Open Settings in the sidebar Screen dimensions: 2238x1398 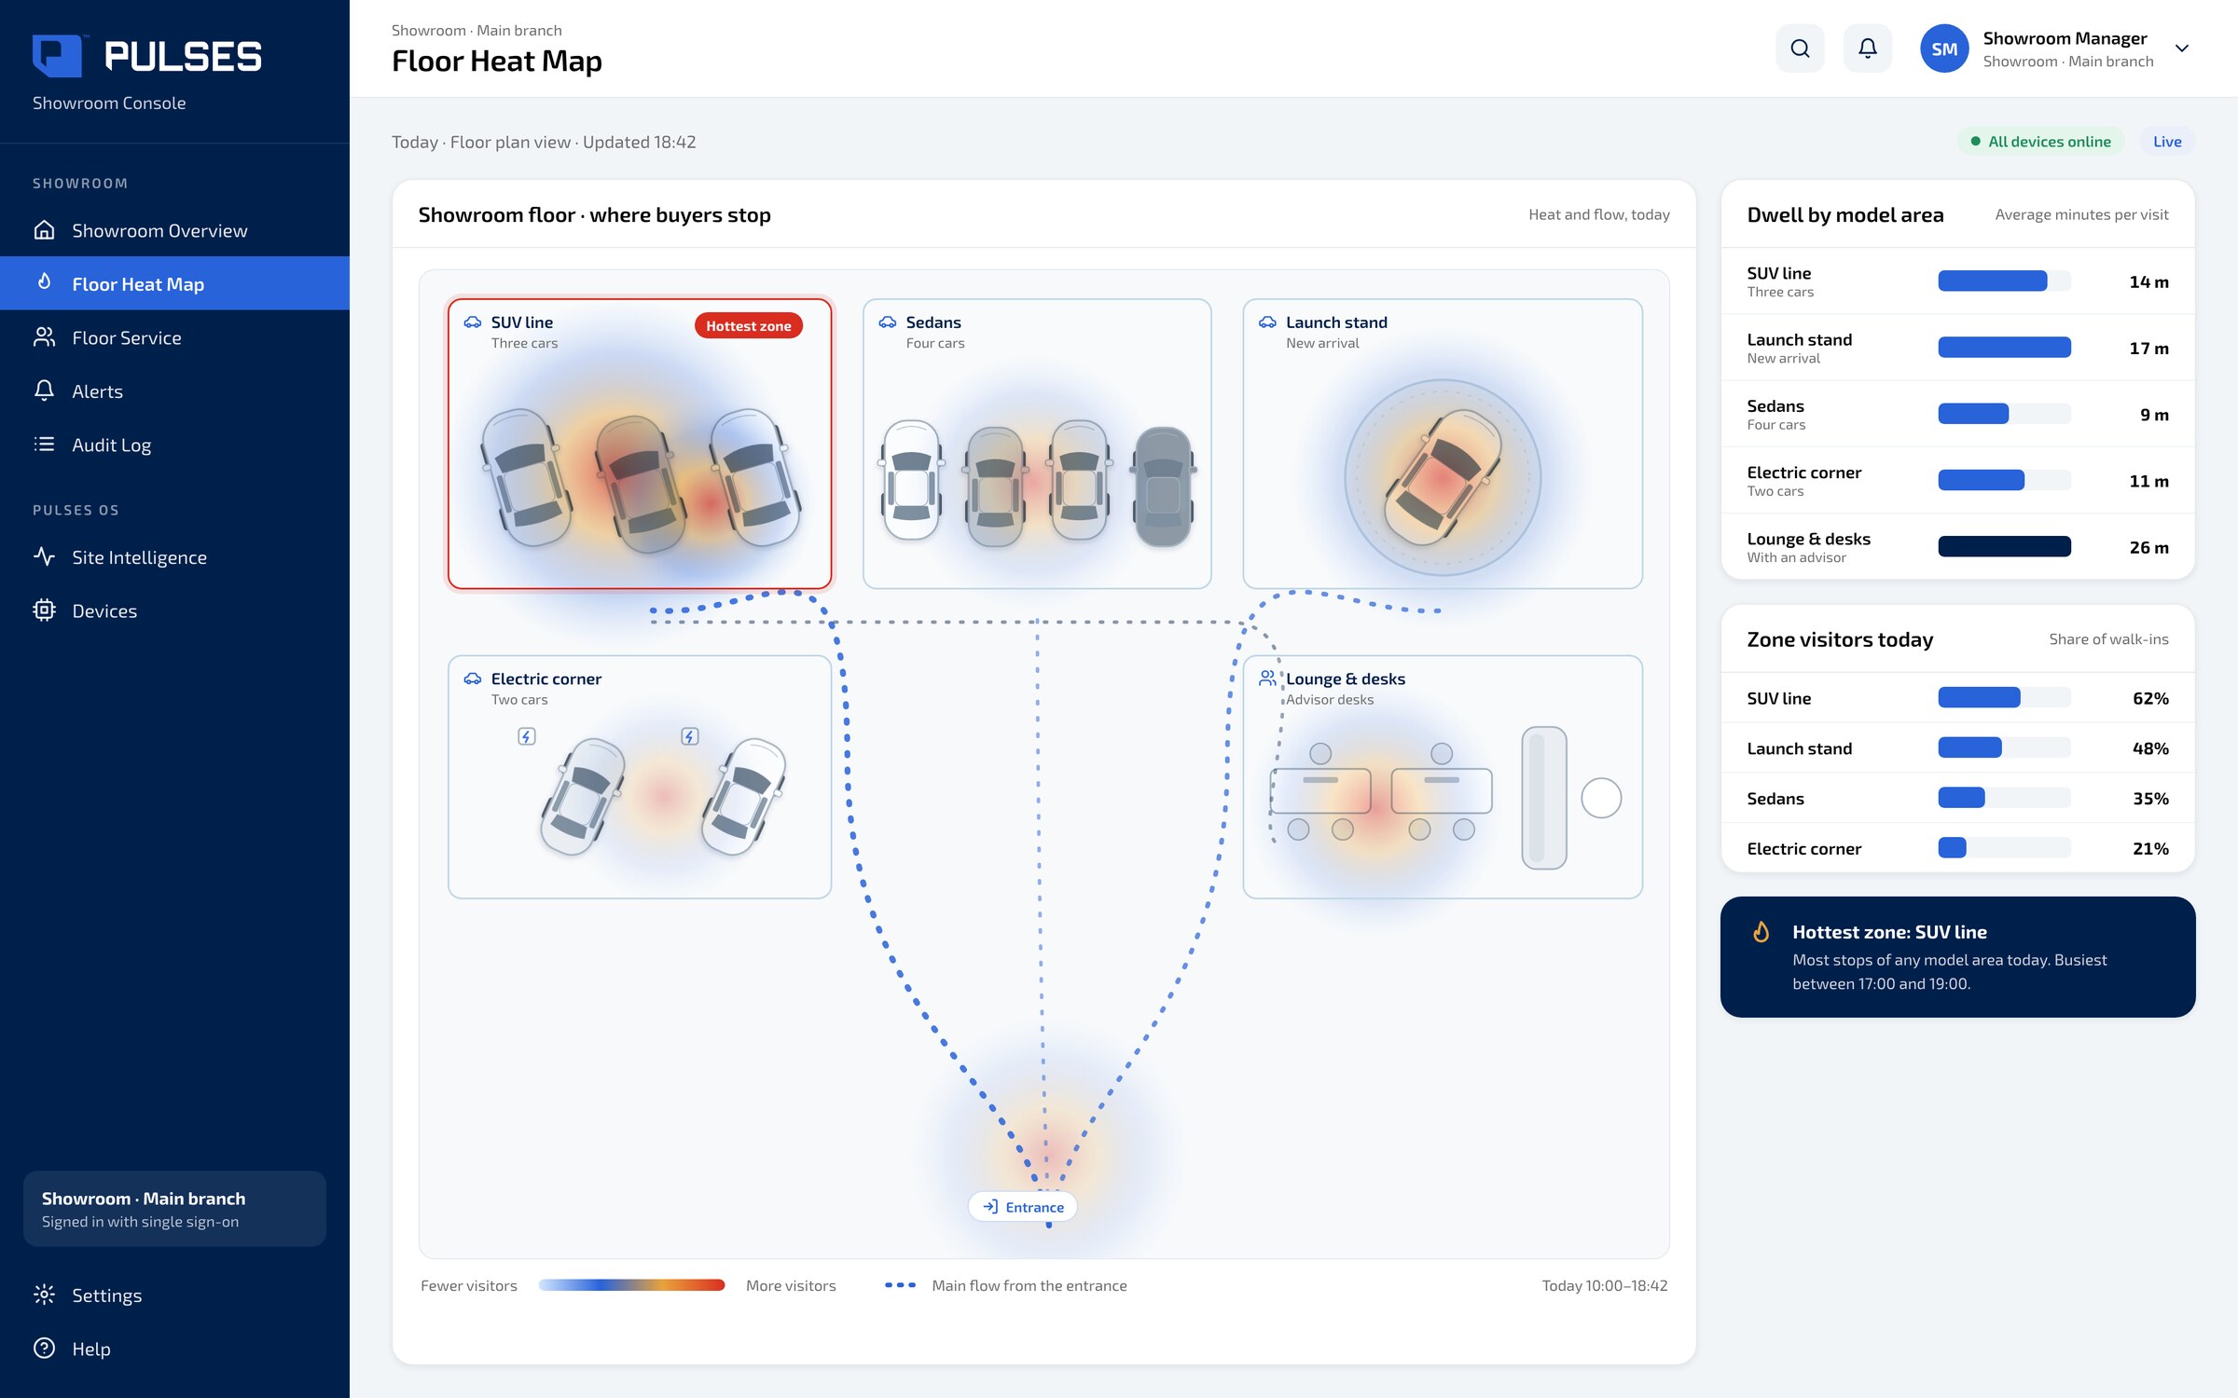pyautogui.click(x=174, y=1295)
